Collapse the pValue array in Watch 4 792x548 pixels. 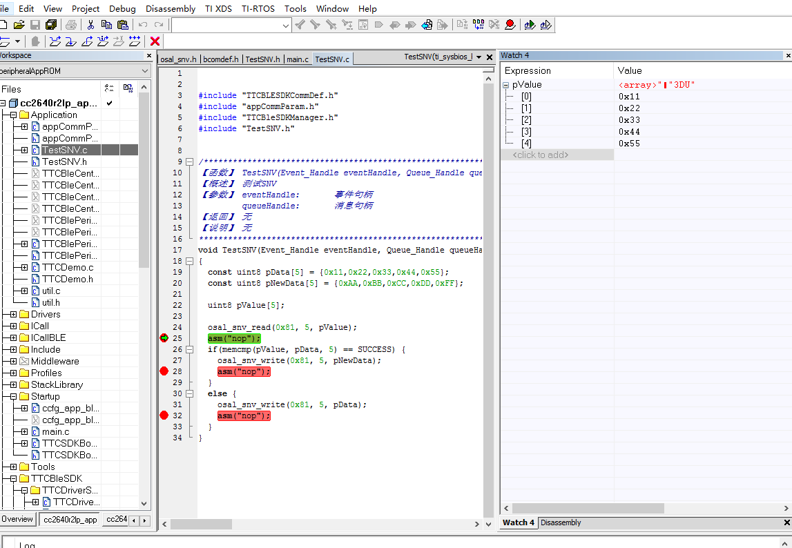point(506,85)
